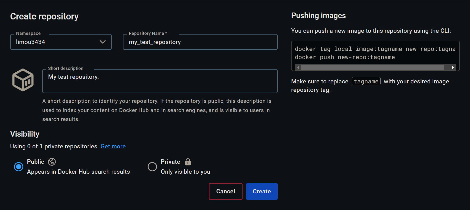Click the left arrow of code scrollbar

coord(298,67)
